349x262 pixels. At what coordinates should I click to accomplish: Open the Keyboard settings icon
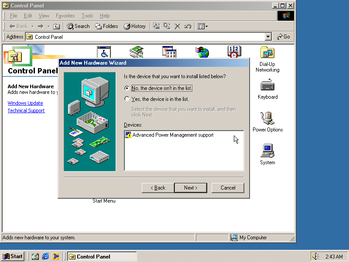[x=267, y=85]
